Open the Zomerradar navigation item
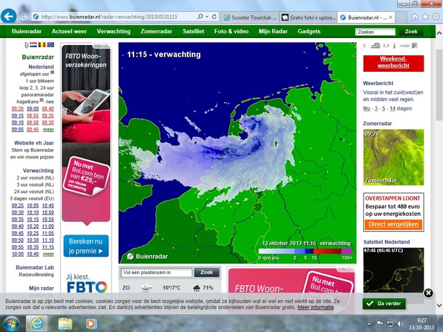The width and height of the screenshot is (443, 332). 158,31
